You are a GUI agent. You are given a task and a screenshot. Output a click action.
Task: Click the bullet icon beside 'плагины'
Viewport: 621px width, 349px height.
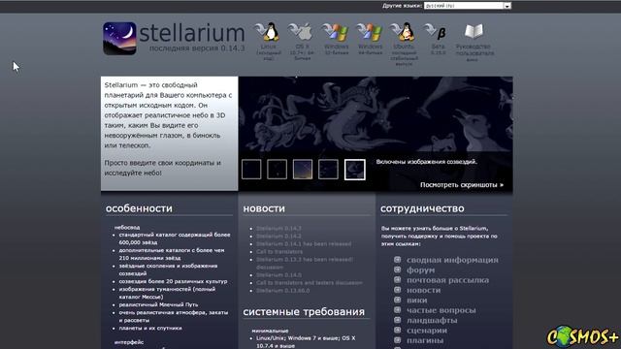click(x=397, y=340)
